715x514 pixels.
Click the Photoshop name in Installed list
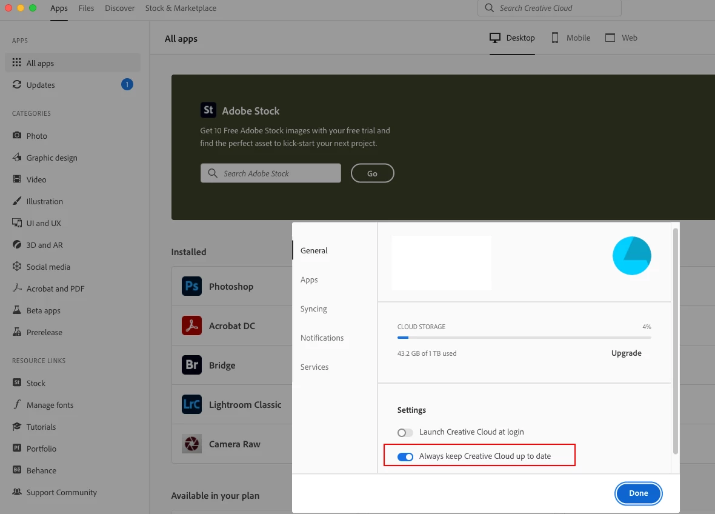coord(231,287)
